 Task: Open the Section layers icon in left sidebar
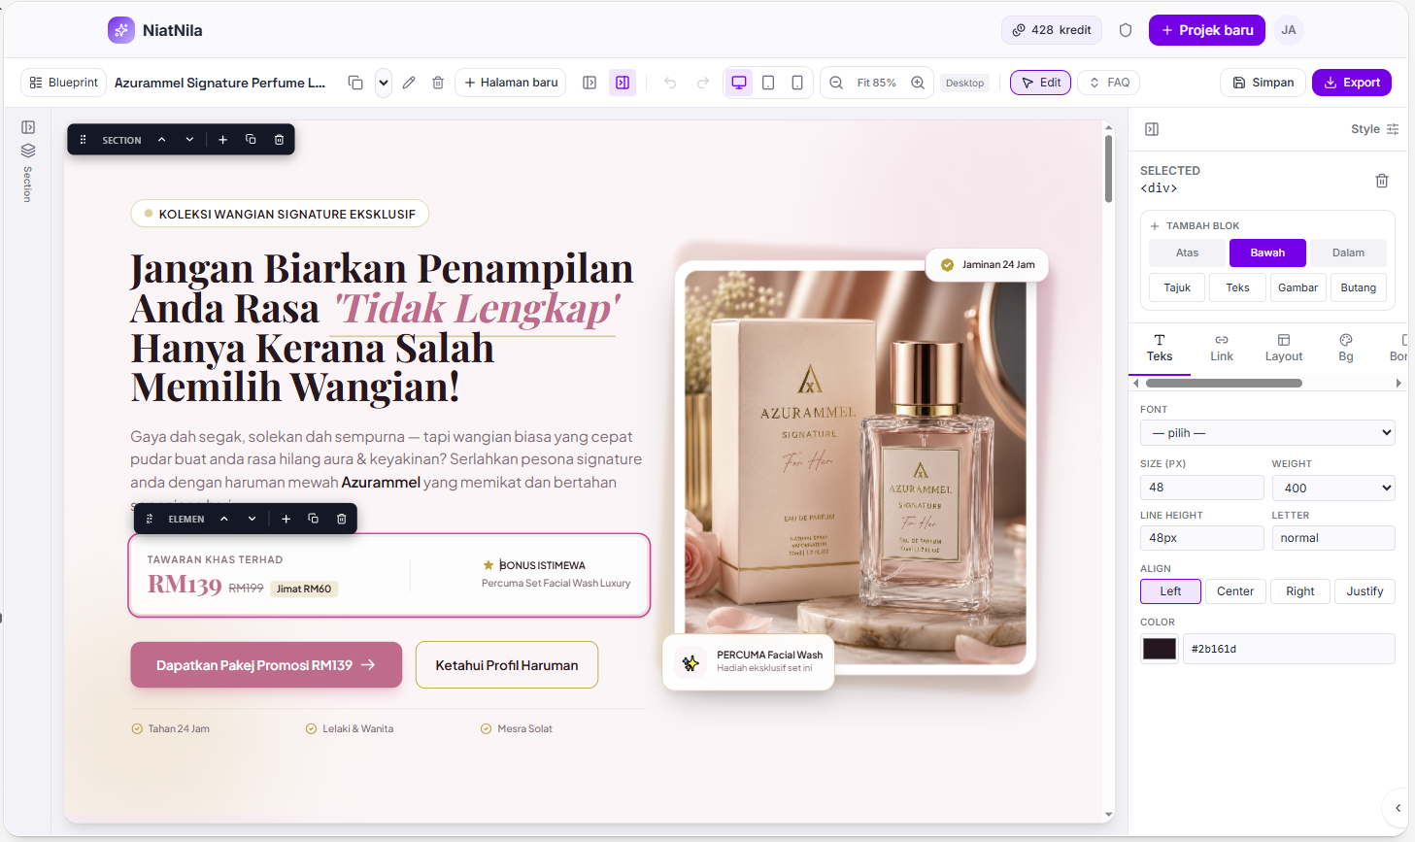coord(28,151)
